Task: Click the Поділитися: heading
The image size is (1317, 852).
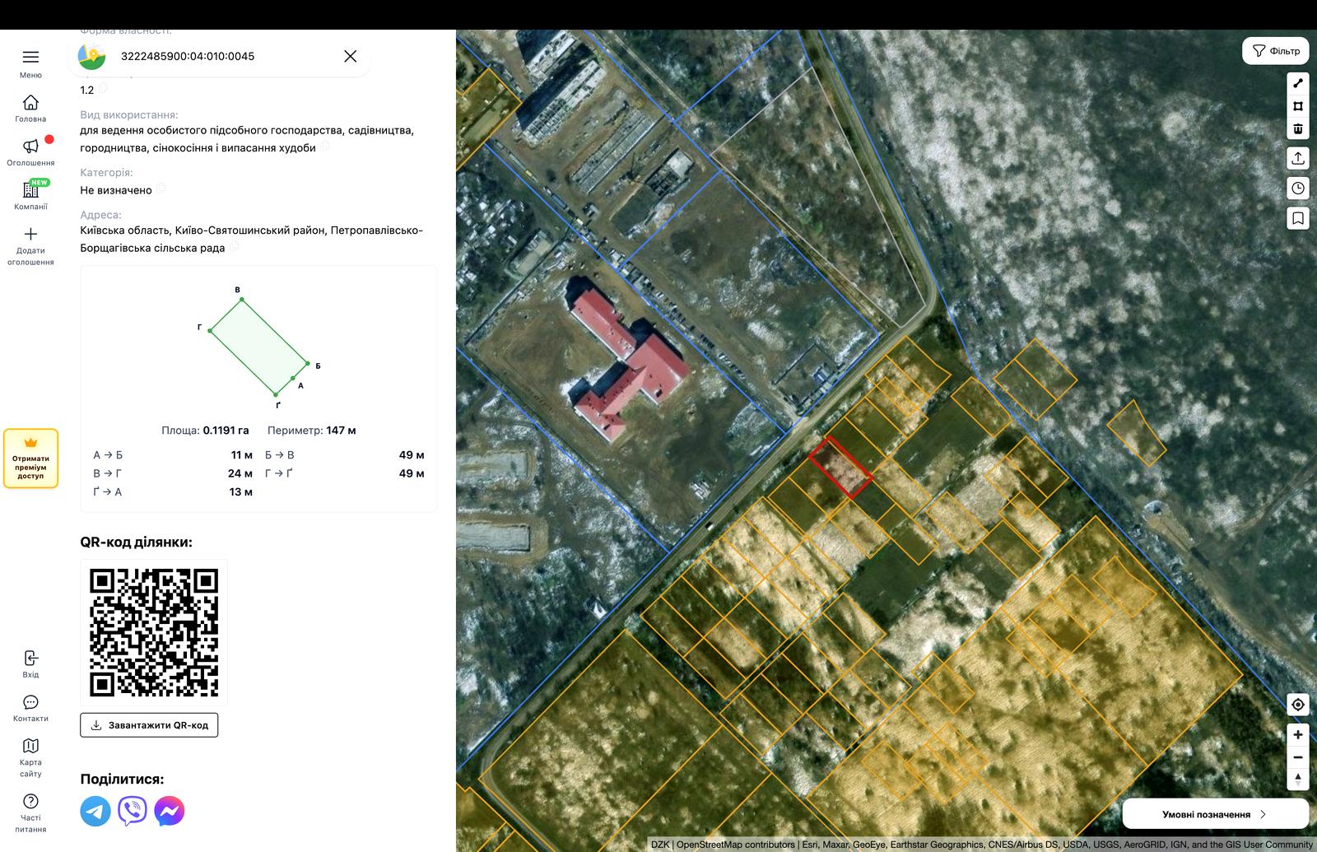Action: pos(122,780)
